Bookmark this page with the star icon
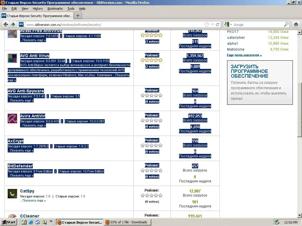The height and width of the screenshot is (226, 302). (207, 24)
